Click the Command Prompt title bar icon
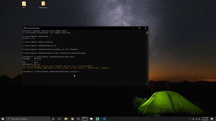 coord(25,28)
